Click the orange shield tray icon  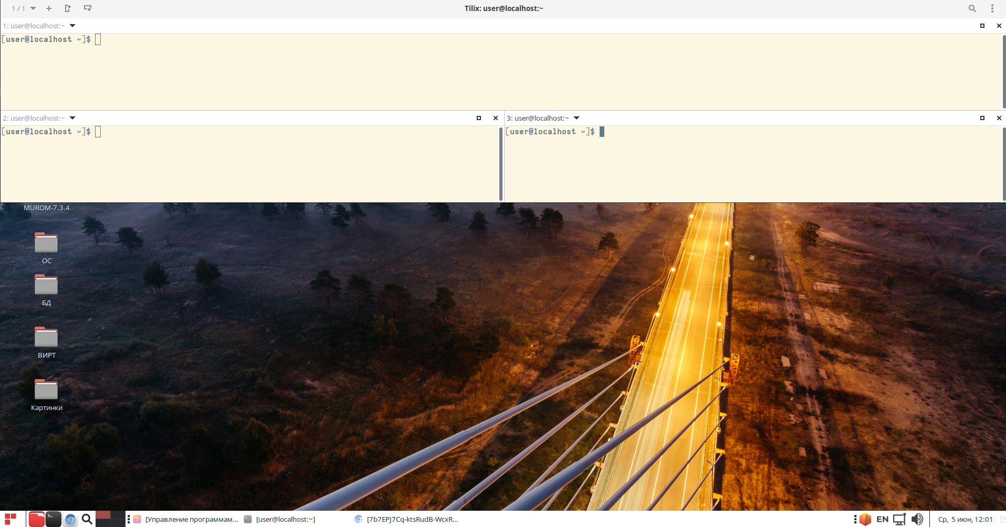[865, 519]
